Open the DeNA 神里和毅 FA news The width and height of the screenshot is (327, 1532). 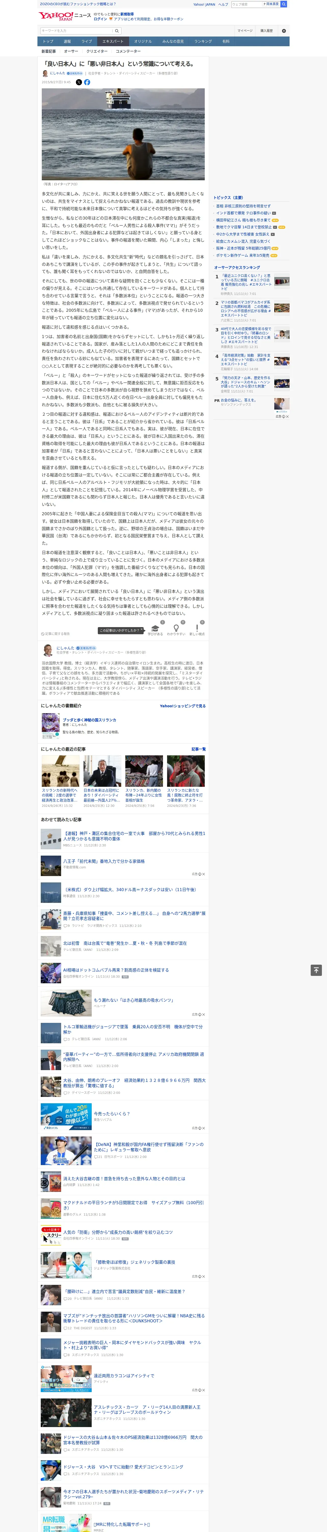coord(148,1147)
